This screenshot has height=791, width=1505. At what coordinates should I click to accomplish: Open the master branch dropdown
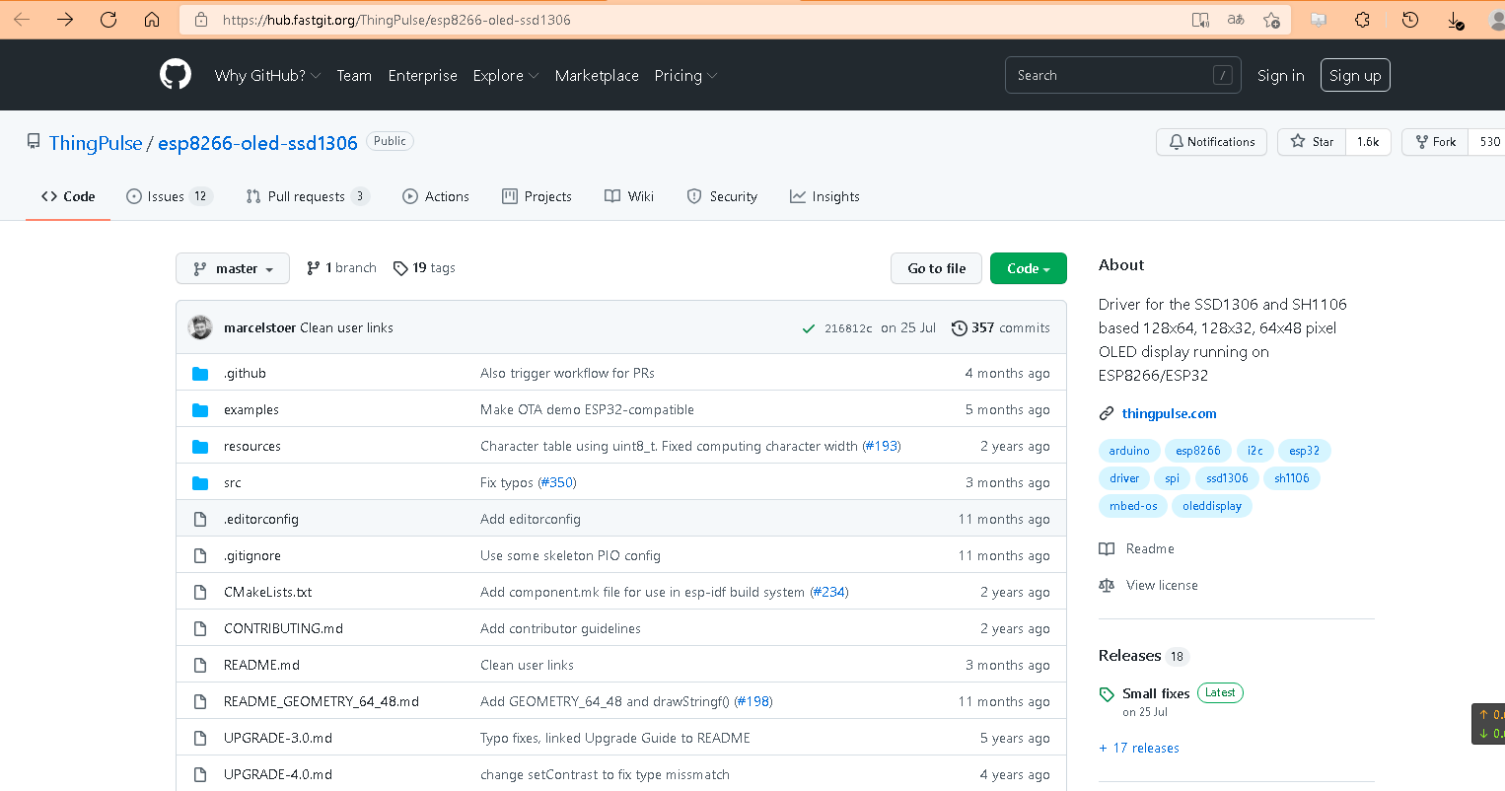coord(233,268)
